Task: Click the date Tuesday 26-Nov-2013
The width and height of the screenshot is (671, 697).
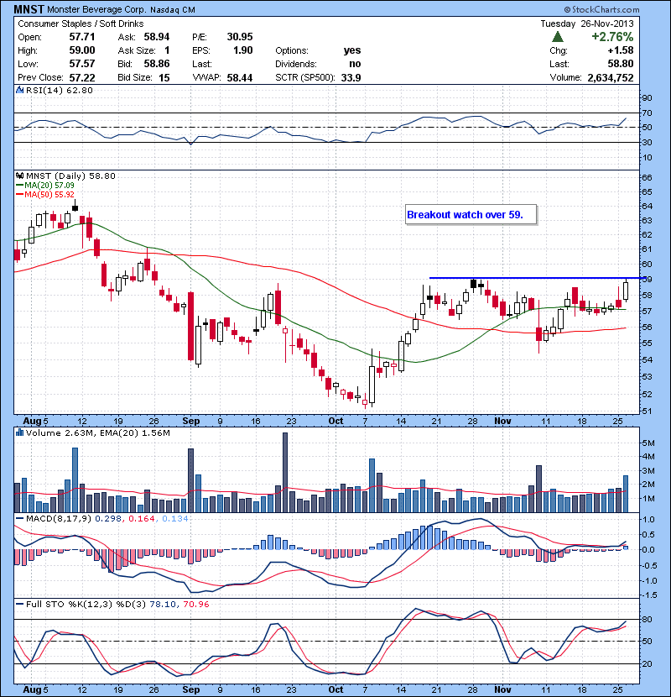Action: (x=587, y=24)
